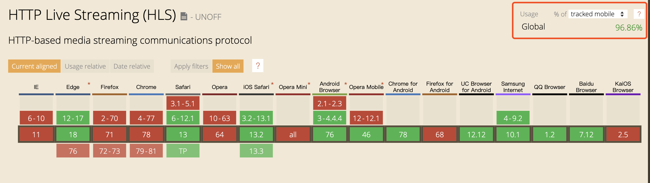Open the tracked mobile usage dropdown
Screen dimensions: 650x183
point(598,14)
